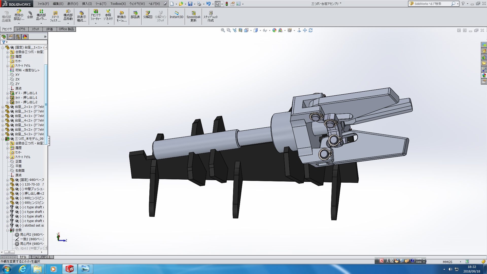Screen dimensions: 487x274
Task: Open 編集(E) menu
Action: pos(58,4)
